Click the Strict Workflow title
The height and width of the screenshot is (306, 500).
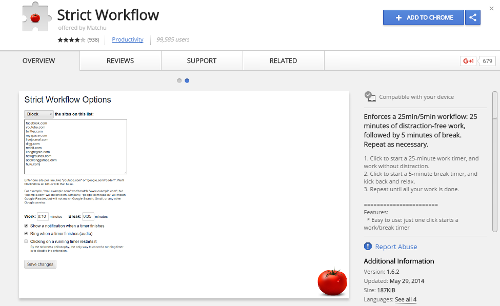(x=108, y=15)
